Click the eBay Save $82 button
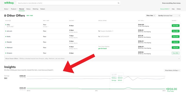The image size is (186, 96). point(176,26)
